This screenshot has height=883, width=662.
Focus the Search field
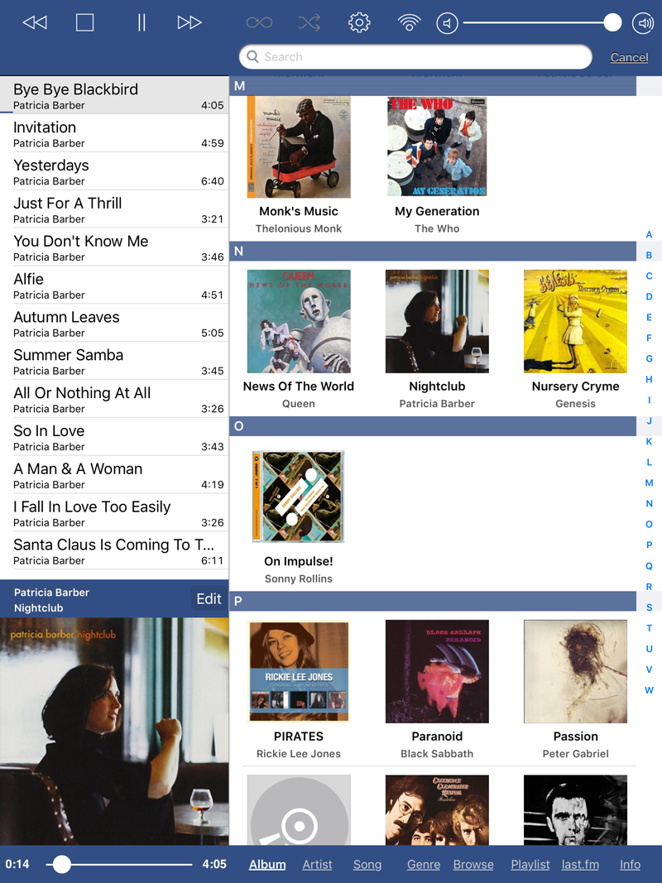[x=415, y=57]
